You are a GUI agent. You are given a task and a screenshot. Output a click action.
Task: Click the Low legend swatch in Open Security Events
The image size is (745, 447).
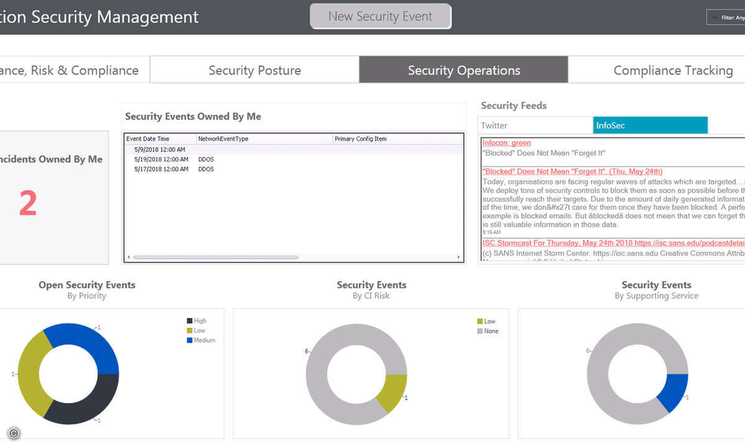(189, 331)
